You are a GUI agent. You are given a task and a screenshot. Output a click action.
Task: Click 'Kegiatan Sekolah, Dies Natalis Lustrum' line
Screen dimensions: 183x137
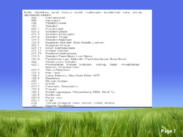[x=68, y=43]
